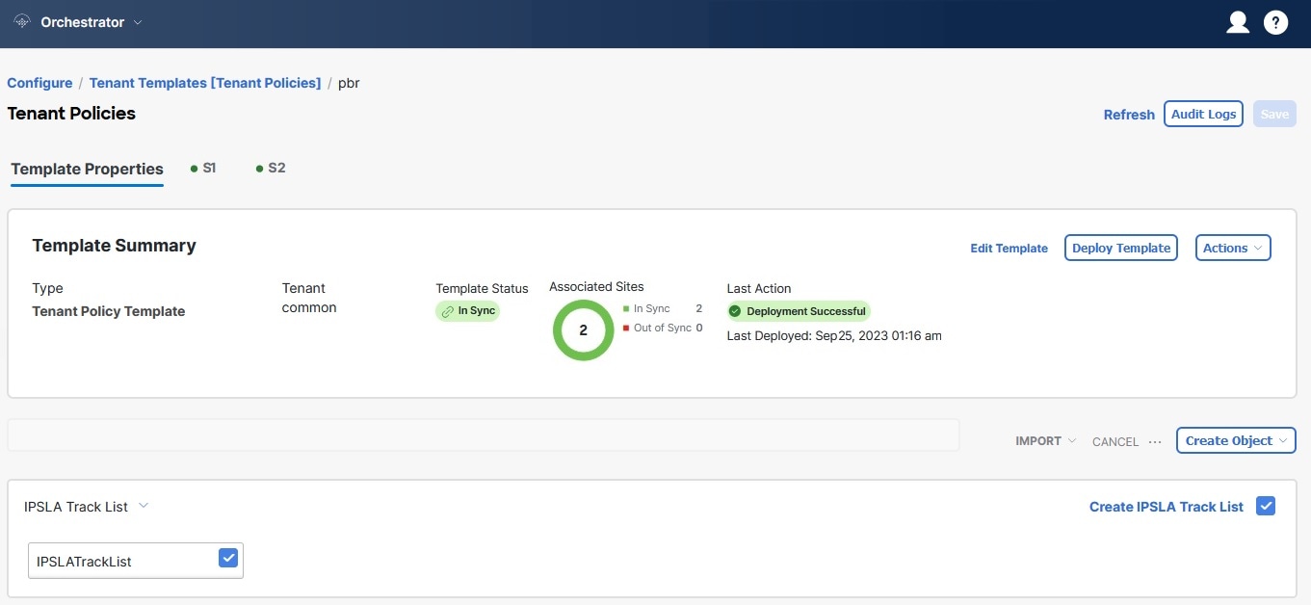Click the In Sync count legend
Image resolution: width=1311 pixels, height=605 pixels.
[x=663, y=308]
